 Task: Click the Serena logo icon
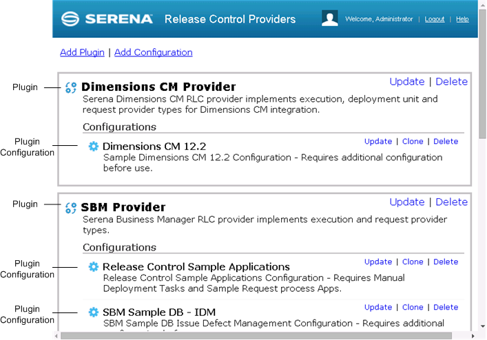pos(70,19)
